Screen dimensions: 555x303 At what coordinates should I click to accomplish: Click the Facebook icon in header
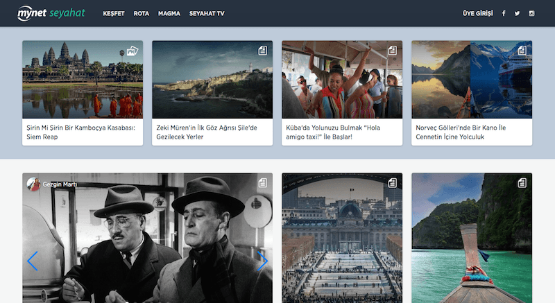(x=503, y=13)
